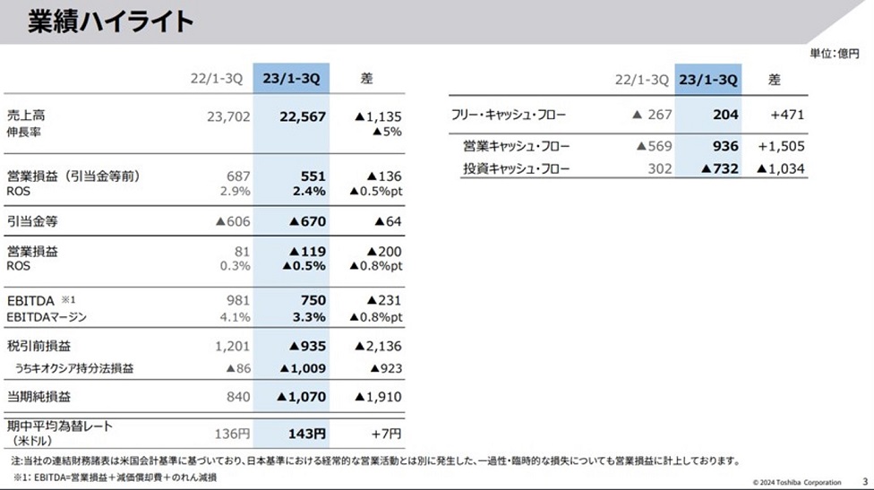Select the 22,567 sales value

click(303, 116)
